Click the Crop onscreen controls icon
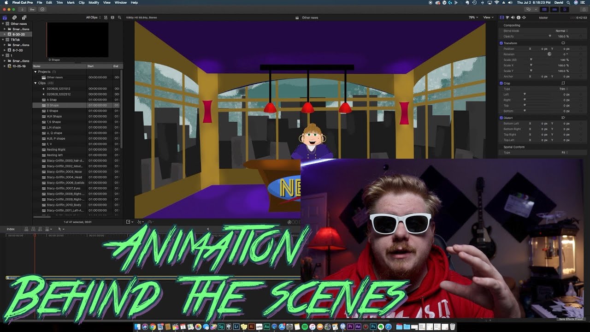The width and height of the screenshot is (590, 332). click(x=563, y=83)
